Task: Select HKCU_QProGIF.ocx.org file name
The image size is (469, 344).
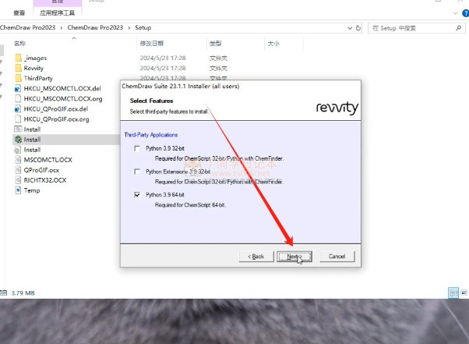Action: pos(57,119)
